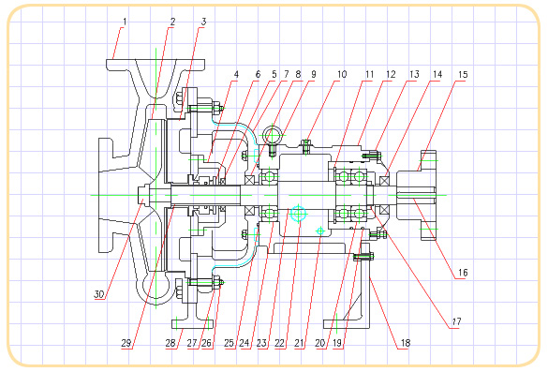Click the shaft coupling on right end

pos(417,195)
